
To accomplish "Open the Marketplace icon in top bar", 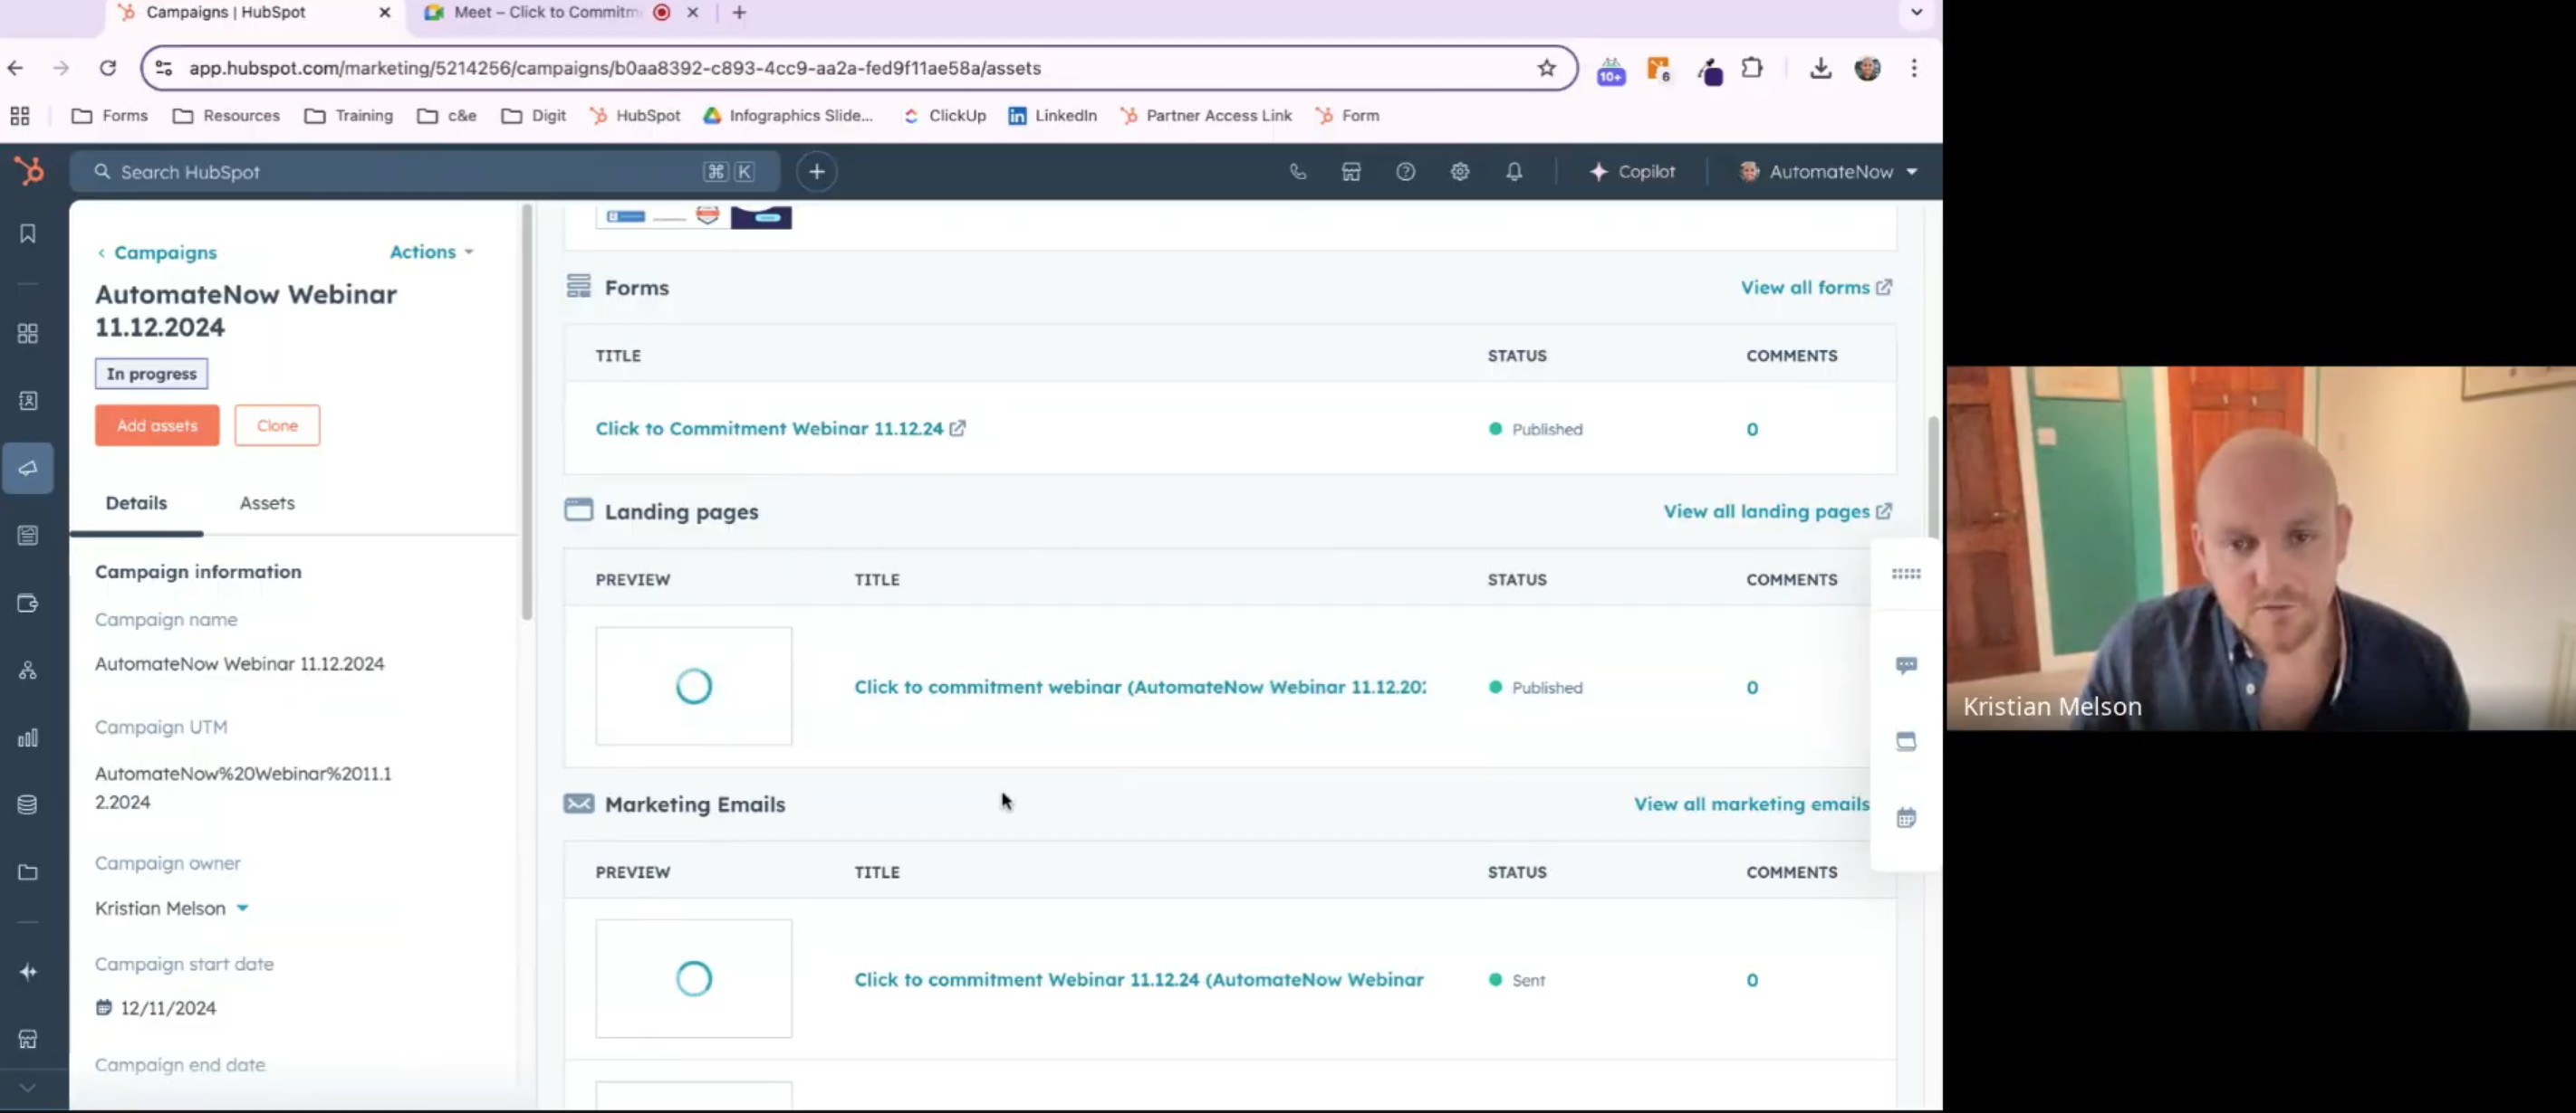I will point(1351,172).
